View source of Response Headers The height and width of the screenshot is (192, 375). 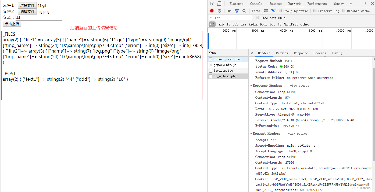[x=299, y=86]
